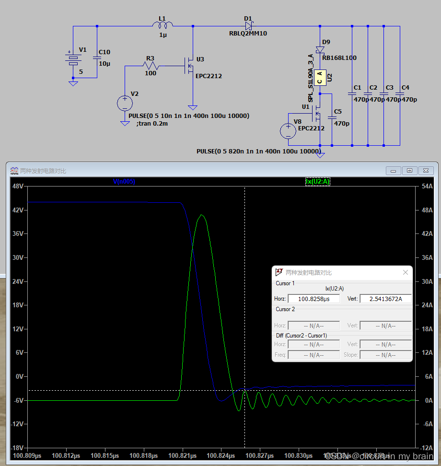Click Cursor 1 Horz value field
Image resolution: width=441 pixels, height=466 pixels.
[314, 299]
